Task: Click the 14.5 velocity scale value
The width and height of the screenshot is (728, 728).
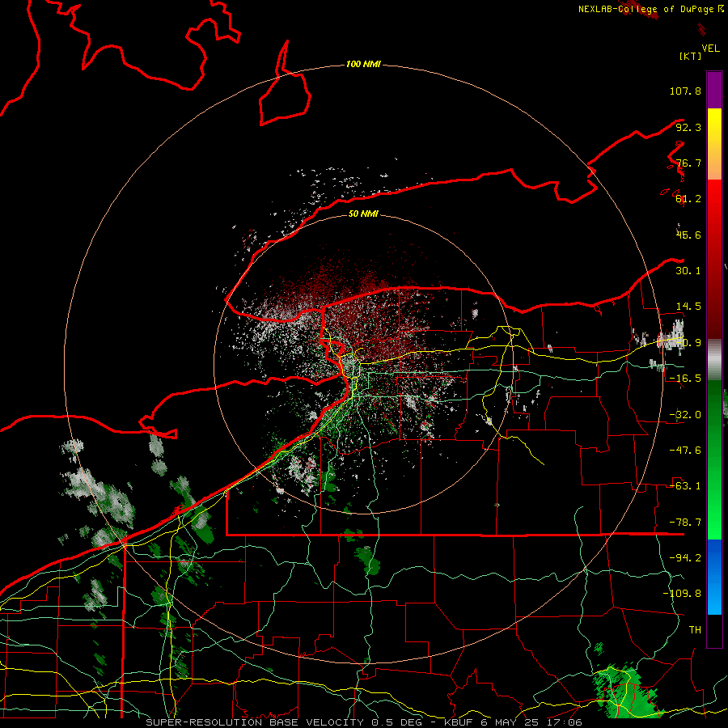Action: coord(688,307)
